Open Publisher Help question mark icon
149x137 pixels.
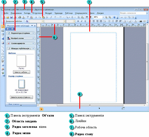(x=114, y=17)
